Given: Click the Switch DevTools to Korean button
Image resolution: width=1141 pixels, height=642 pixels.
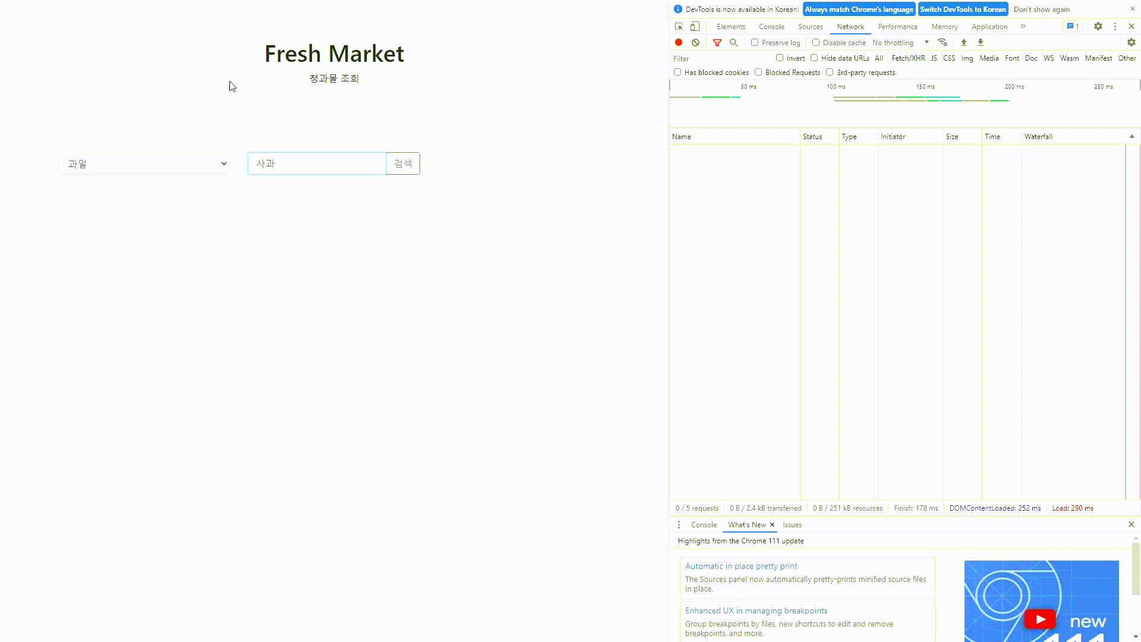Looking at the screenshot, I should pos(963,9).
